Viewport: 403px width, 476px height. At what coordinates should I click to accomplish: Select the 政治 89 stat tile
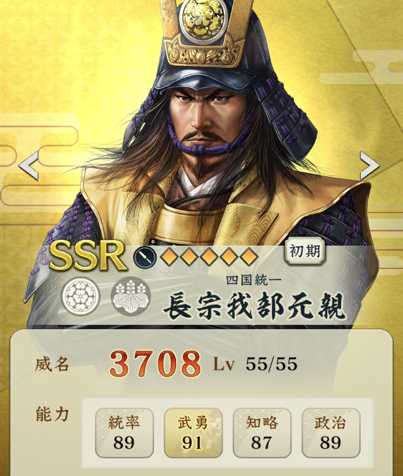coord(331,432)
